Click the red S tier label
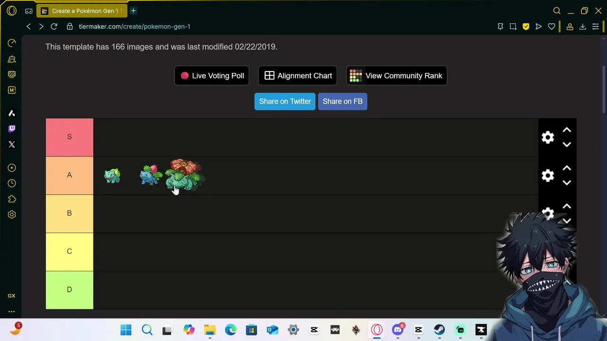Viewport: 607px width, 341px height. click(69, 137)
